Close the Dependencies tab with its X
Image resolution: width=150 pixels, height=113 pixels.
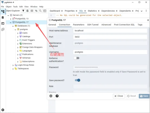point(117,11)
